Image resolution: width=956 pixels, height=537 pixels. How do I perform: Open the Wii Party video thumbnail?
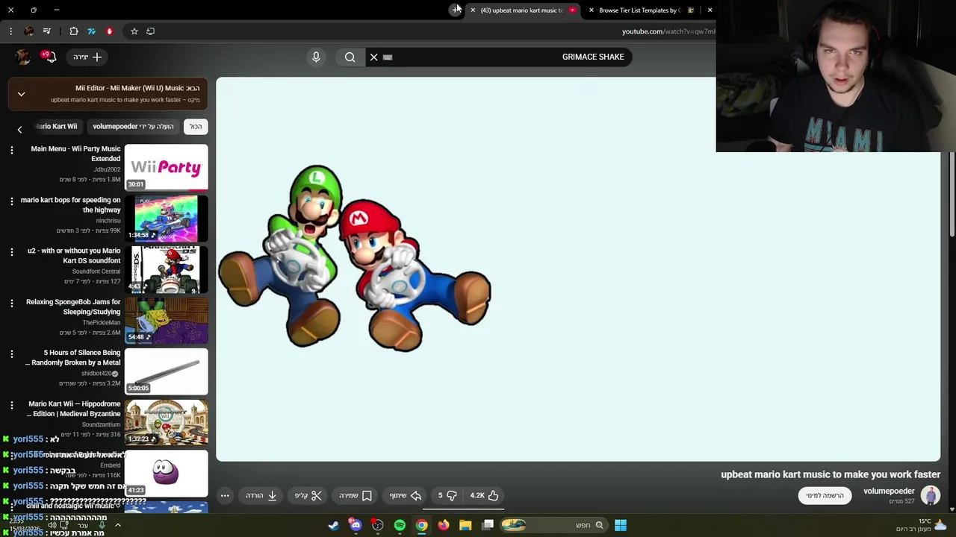167,168
